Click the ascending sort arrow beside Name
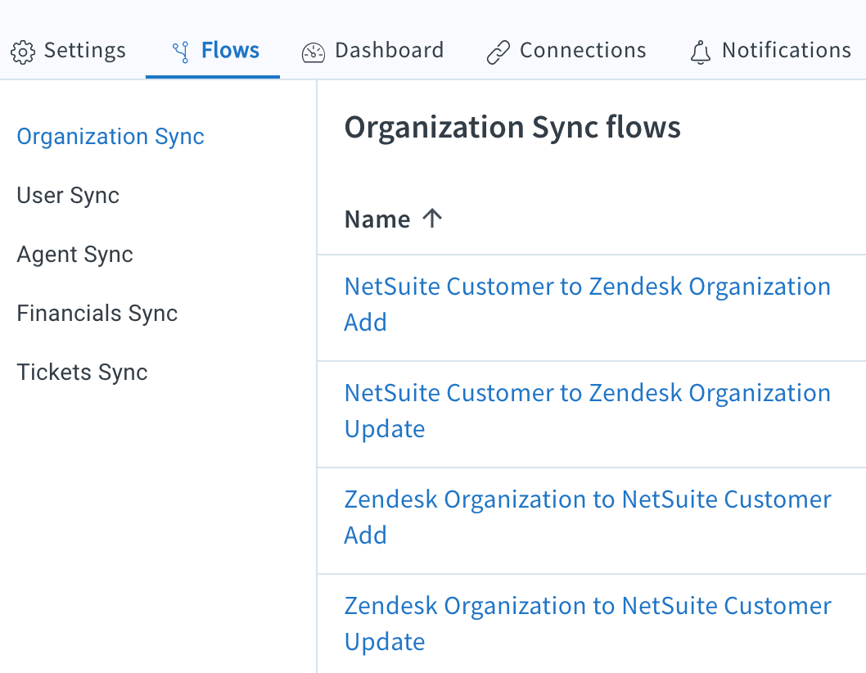Screen dimensions: 866x673 (x=433, y=218)
